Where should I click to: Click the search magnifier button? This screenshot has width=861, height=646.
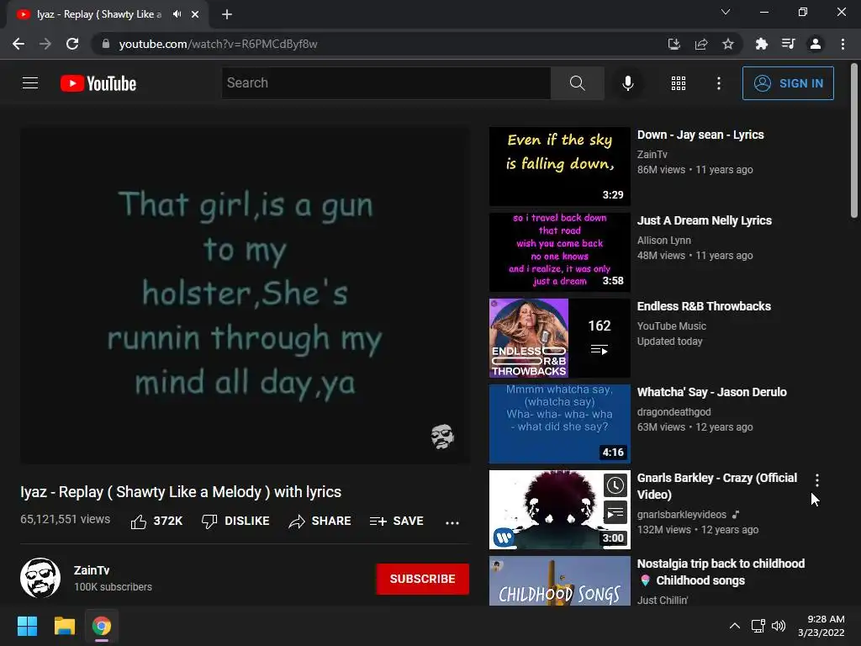tap(577, 83)
